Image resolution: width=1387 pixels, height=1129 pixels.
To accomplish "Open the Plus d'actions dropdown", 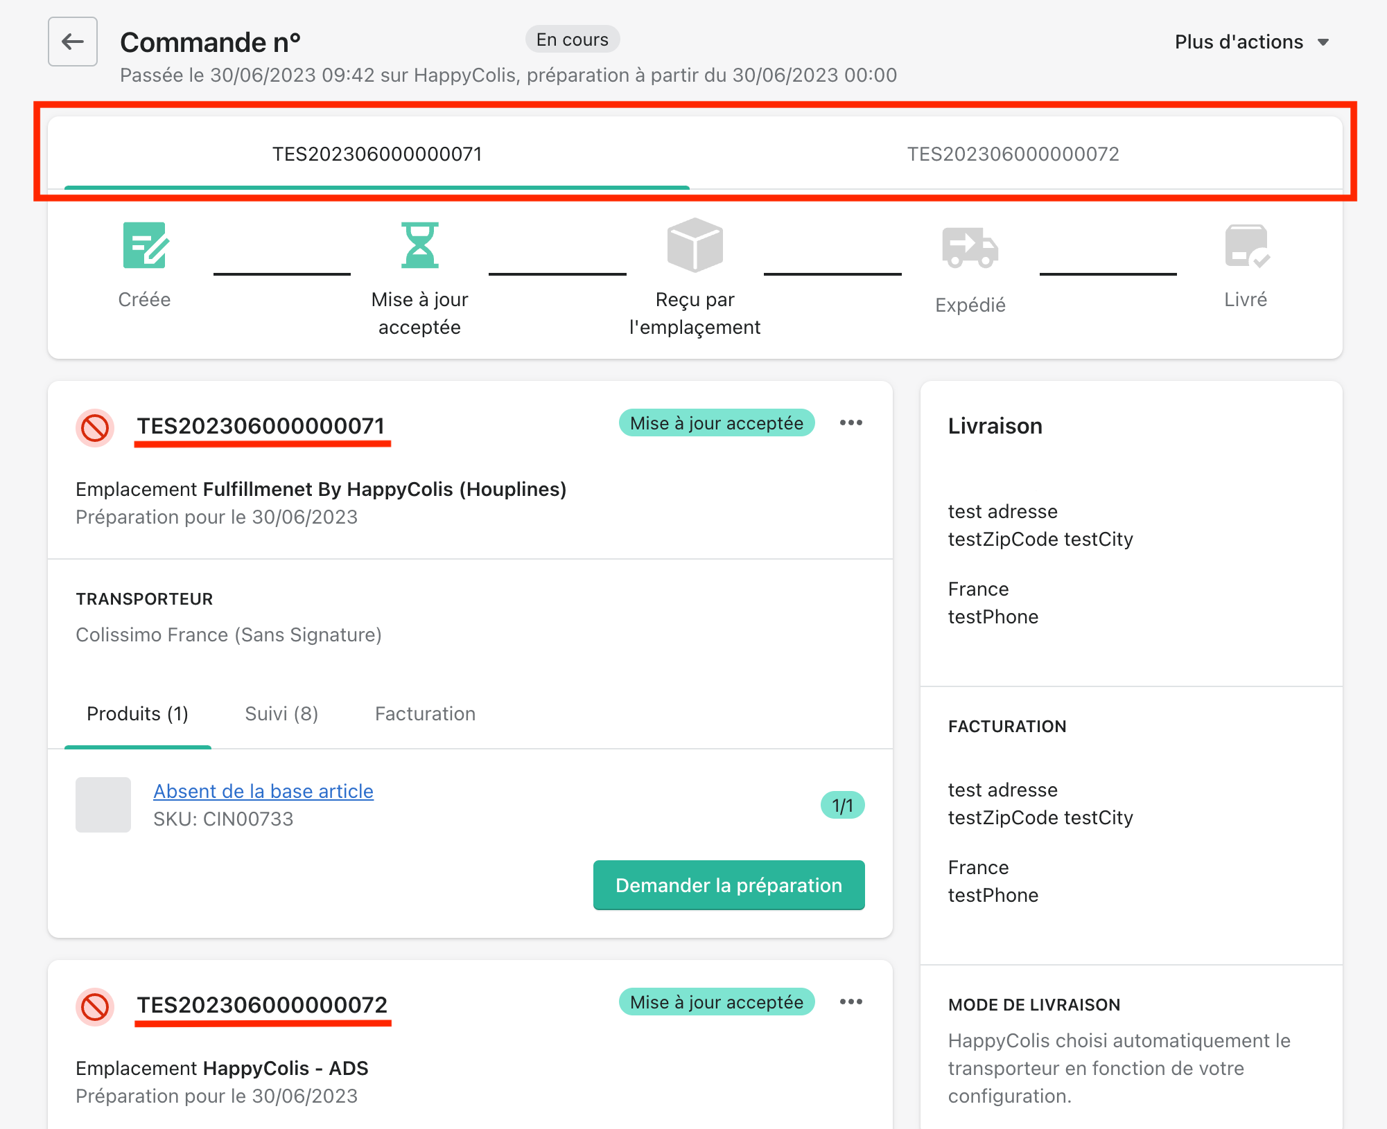I will click(x=1252, y=42).
